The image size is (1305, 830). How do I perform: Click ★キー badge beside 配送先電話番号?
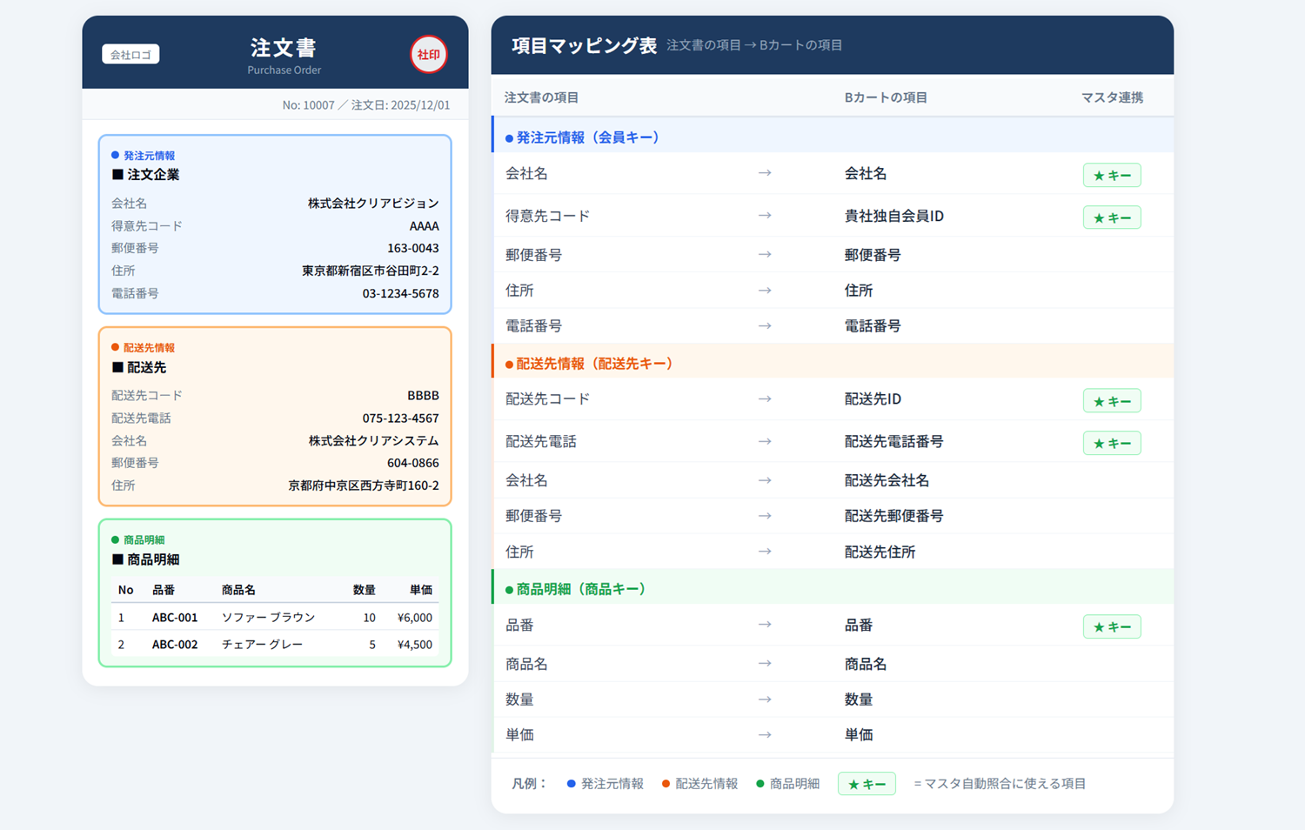[1111, 443]
